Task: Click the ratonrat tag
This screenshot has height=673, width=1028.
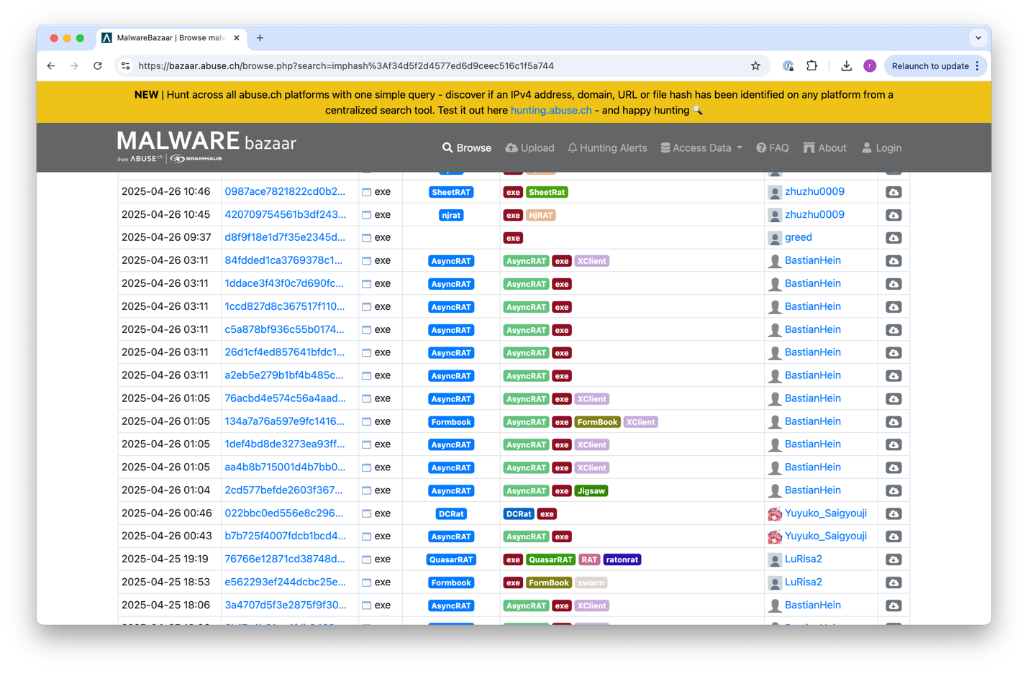Action: (x=622, y=559)
